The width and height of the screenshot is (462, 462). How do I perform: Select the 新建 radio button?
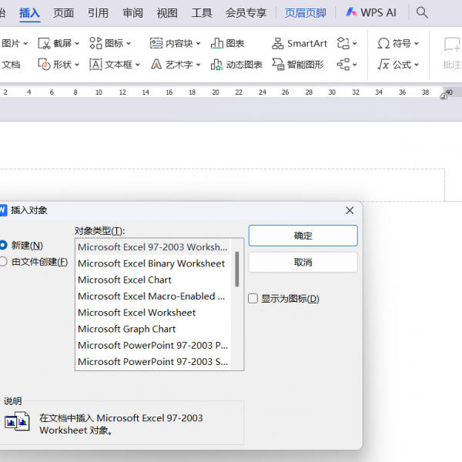[3, 245]
